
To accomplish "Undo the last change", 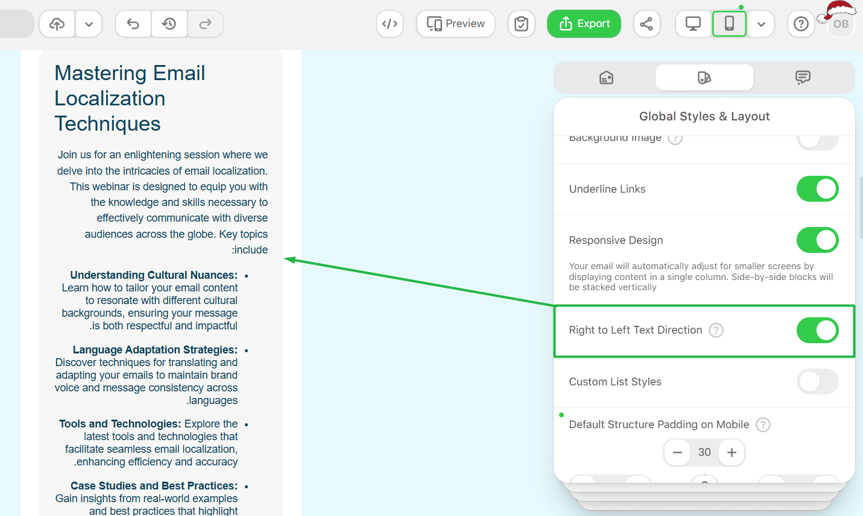I will 133,23.
